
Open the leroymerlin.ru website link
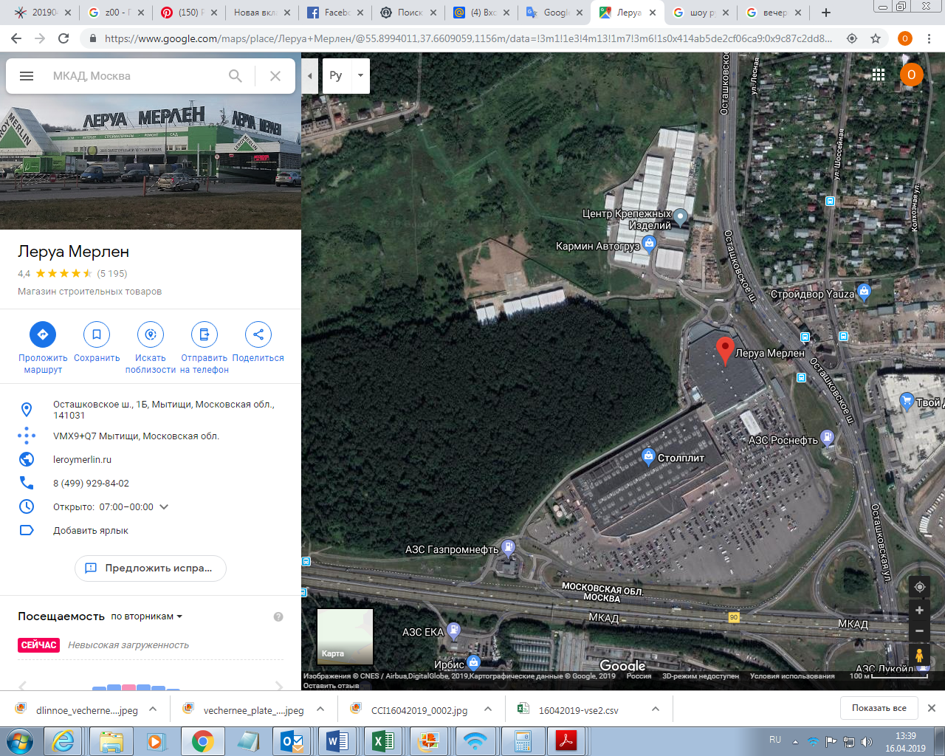82,459
